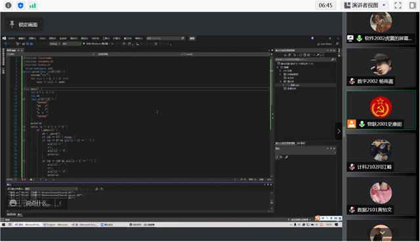Collapse the print function code block

(24, 71)
